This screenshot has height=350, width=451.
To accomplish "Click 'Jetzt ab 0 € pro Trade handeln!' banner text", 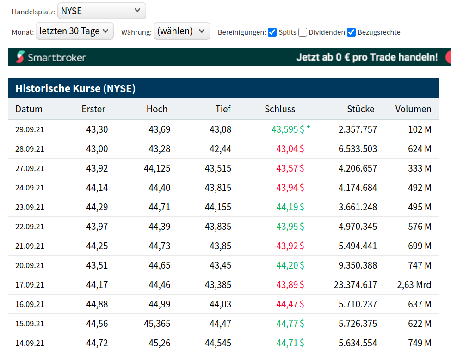I will tap(367, 57).
